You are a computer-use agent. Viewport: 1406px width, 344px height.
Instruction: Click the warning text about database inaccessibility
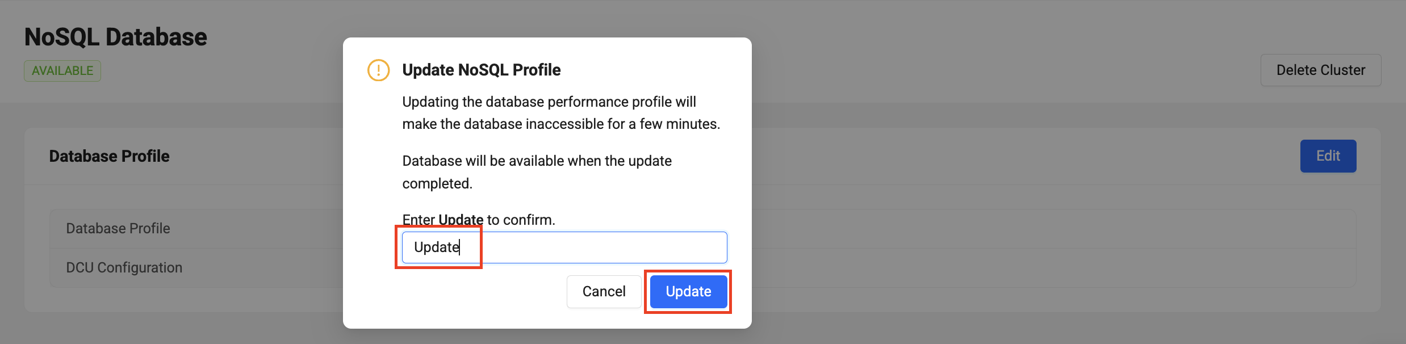560,112
